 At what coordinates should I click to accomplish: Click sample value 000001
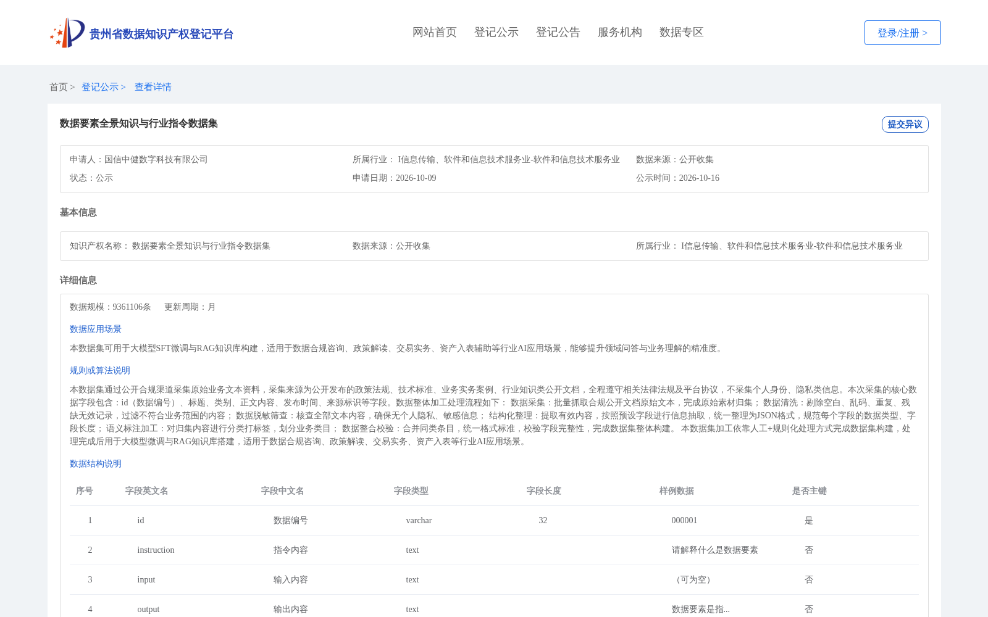coord(685,520)
